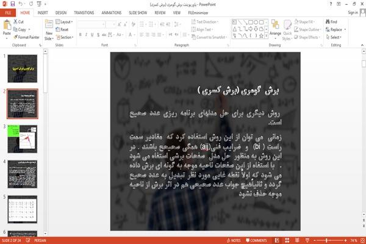
Task: Open the FILEminimizer tab
Action: 198,13
